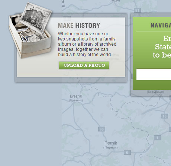Select the vintage building photograph atop the box
Image resolution: width=171 pixels, height=166 pixels.
tap(36, 18)
